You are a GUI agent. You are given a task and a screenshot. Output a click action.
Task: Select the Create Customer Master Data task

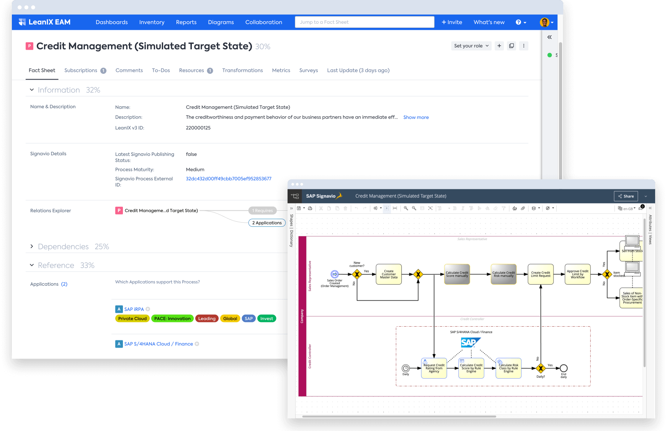(x=389, y=274)
